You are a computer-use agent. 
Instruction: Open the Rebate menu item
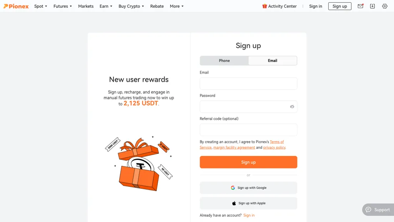[157, 6]
